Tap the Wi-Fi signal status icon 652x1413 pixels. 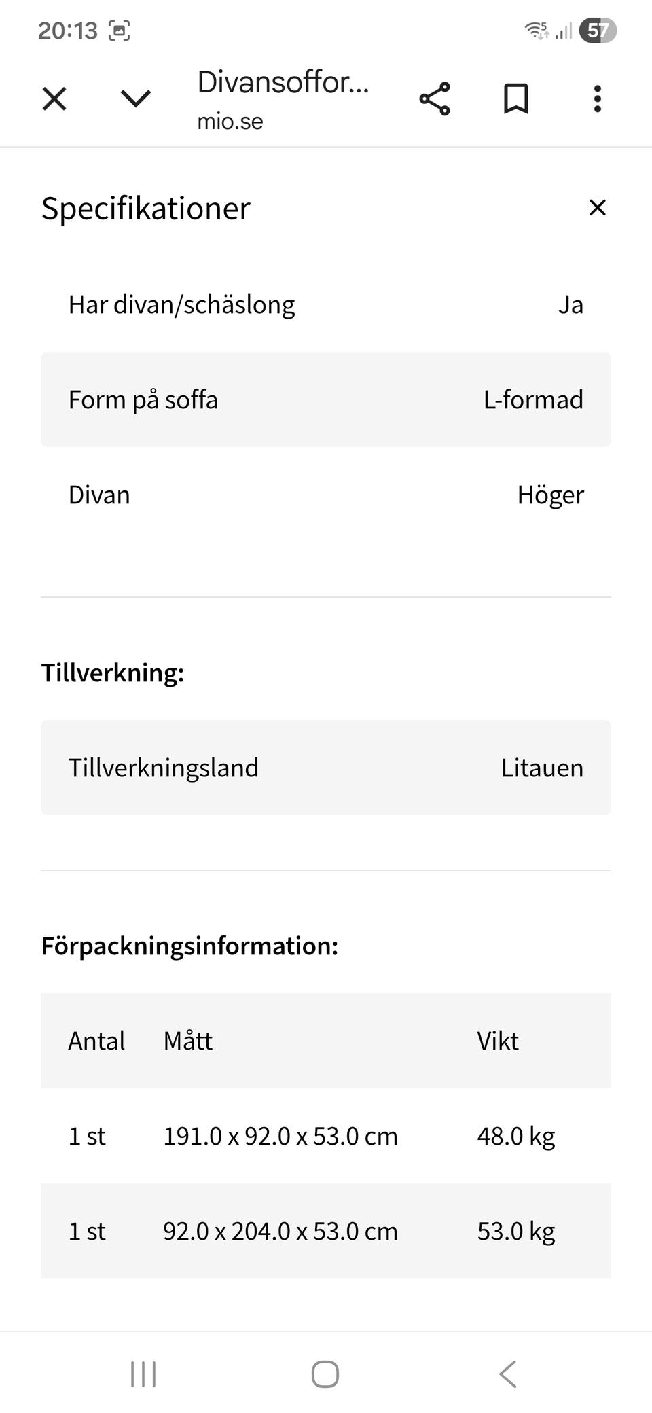[537, 31]
